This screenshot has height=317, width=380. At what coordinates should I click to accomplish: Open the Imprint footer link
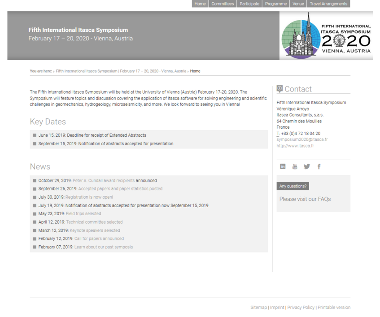(x=277, y=307)
